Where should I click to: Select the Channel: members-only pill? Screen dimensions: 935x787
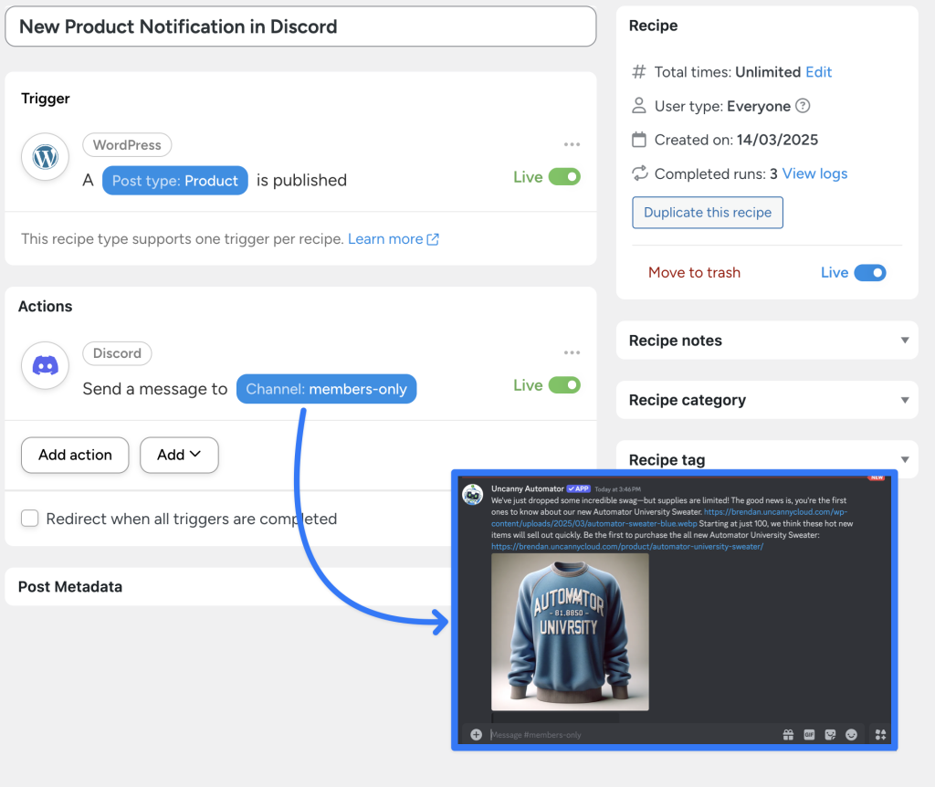click(326, 388)
